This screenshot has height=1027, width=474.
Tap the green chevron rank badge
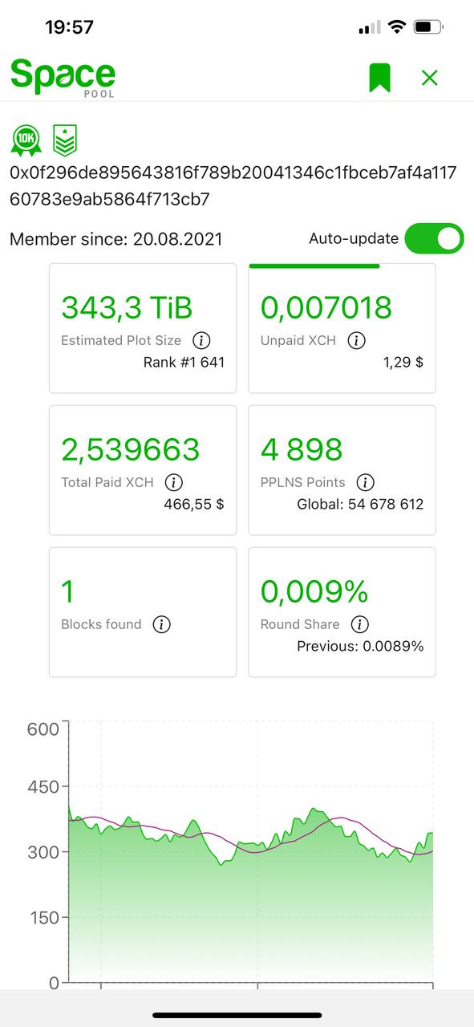coord(65,140)
